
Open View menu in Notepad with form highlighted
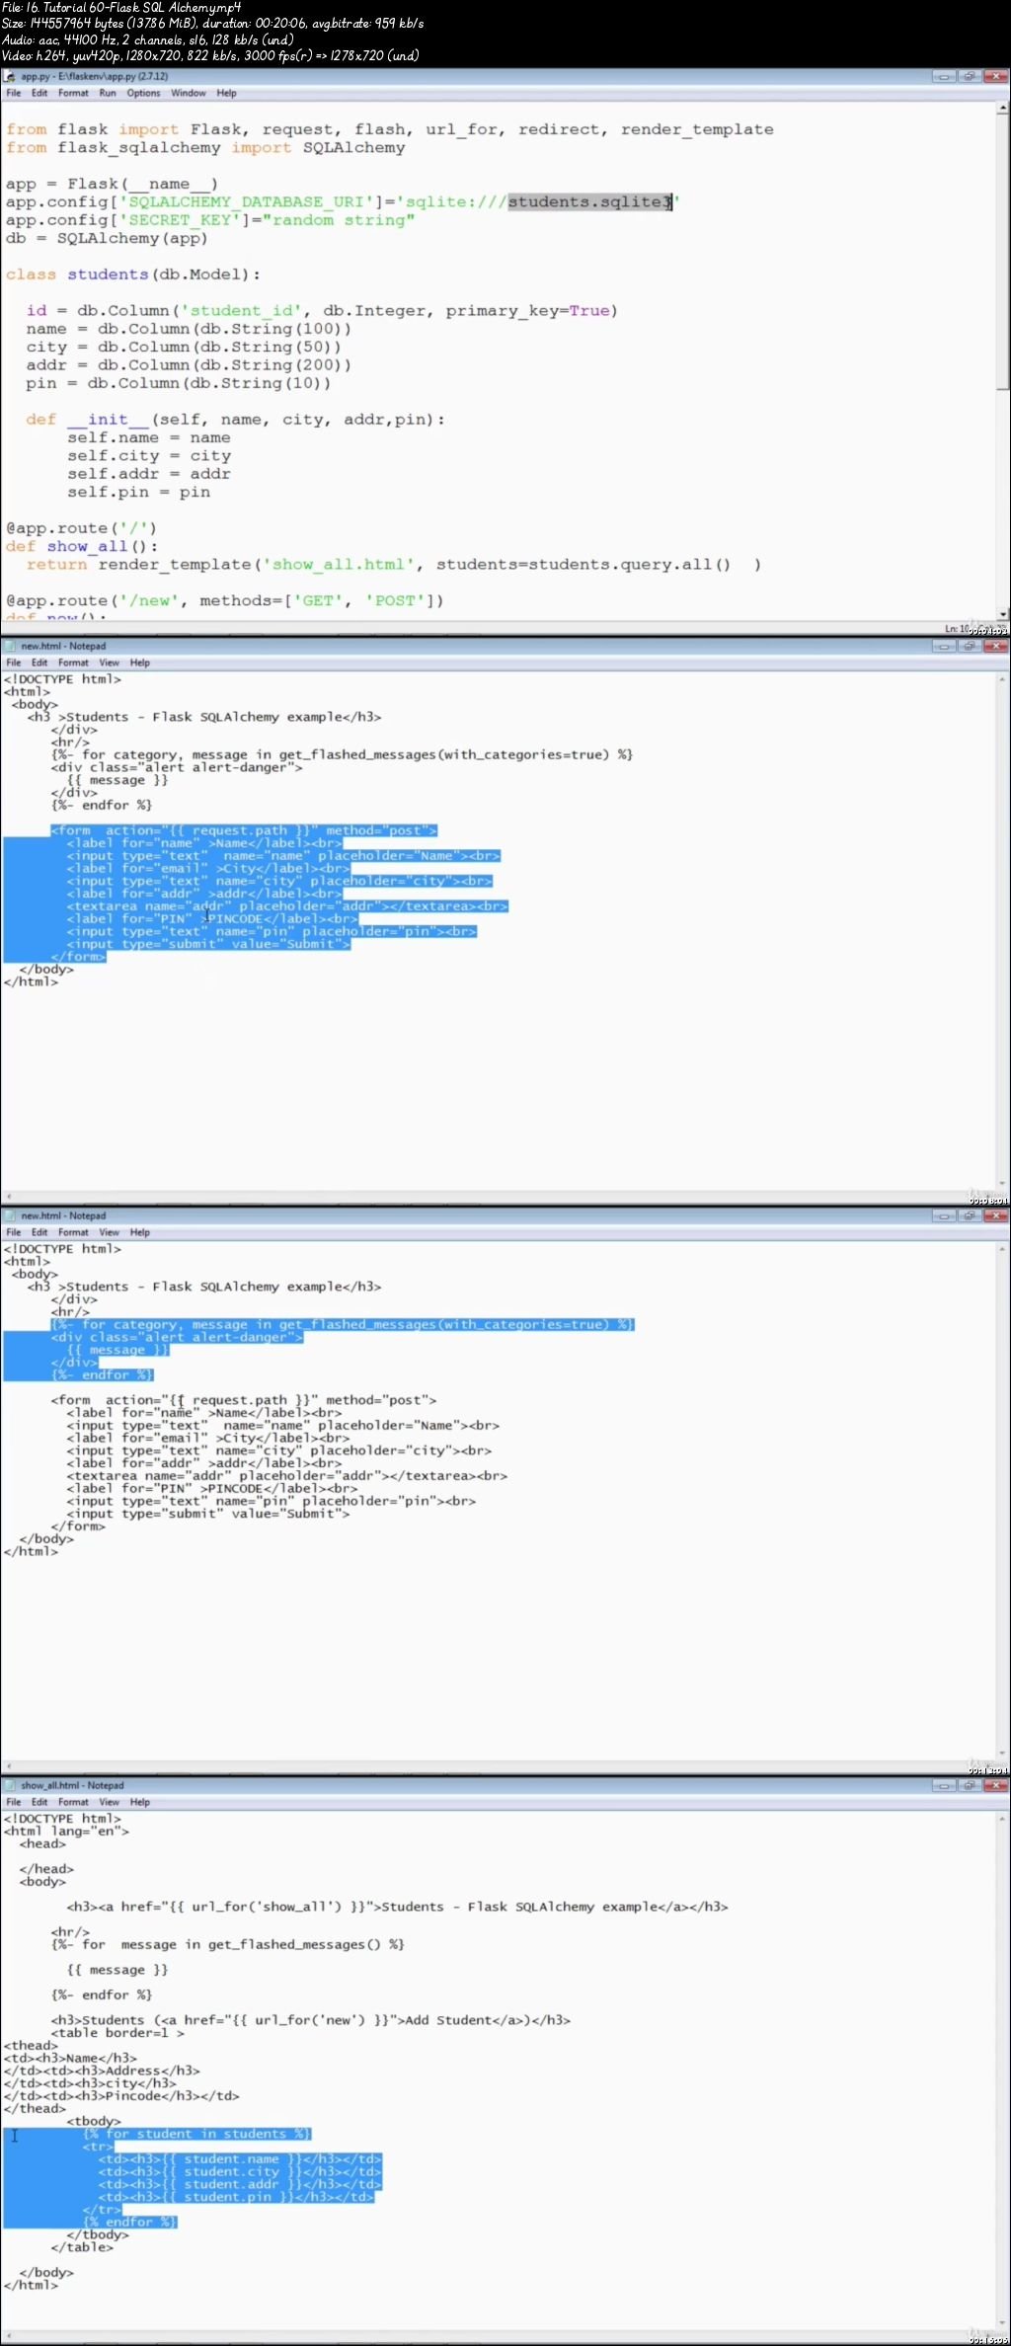(x=110, y=663)
